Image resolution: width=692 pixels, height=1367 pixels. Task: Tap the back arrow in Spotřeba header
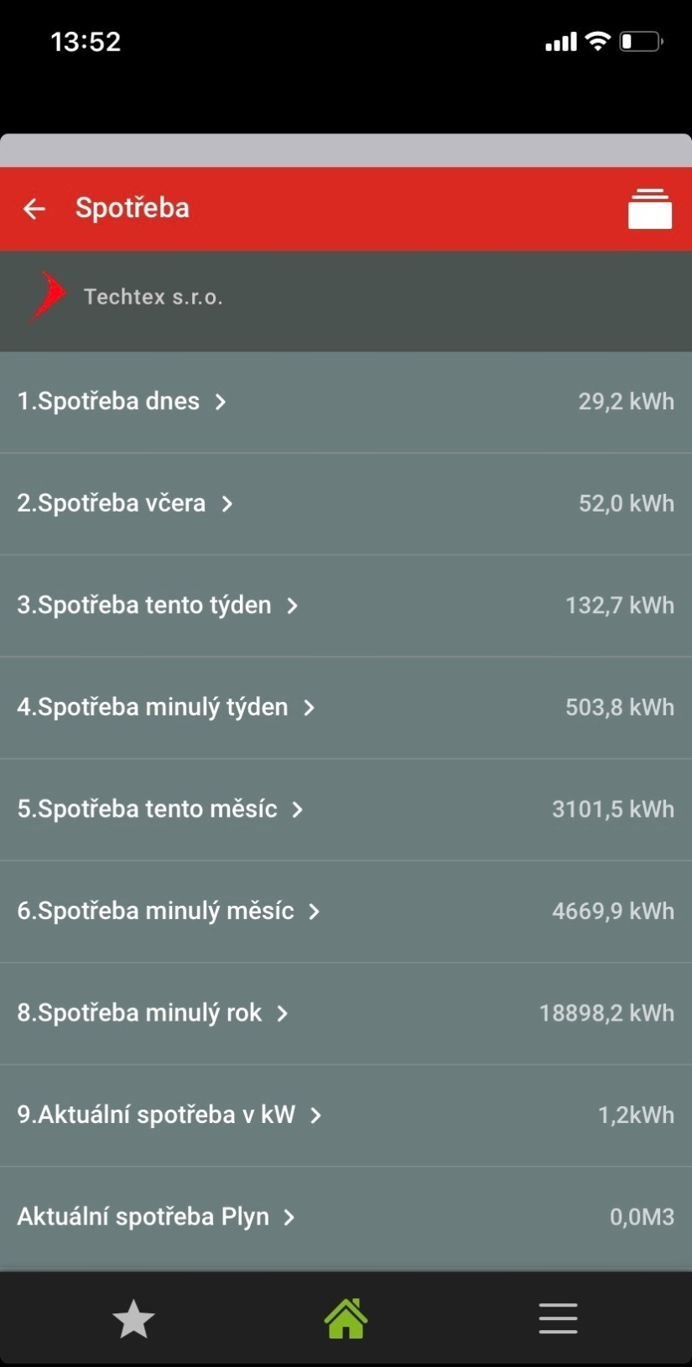pyautogui.click(x=34, y=209)
